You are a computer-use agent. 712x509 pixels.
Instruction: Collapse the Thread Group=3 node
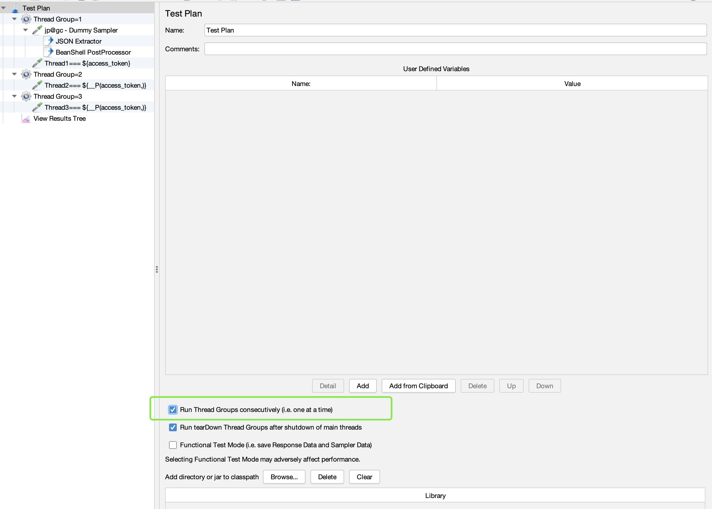click(x=14, y=96)
